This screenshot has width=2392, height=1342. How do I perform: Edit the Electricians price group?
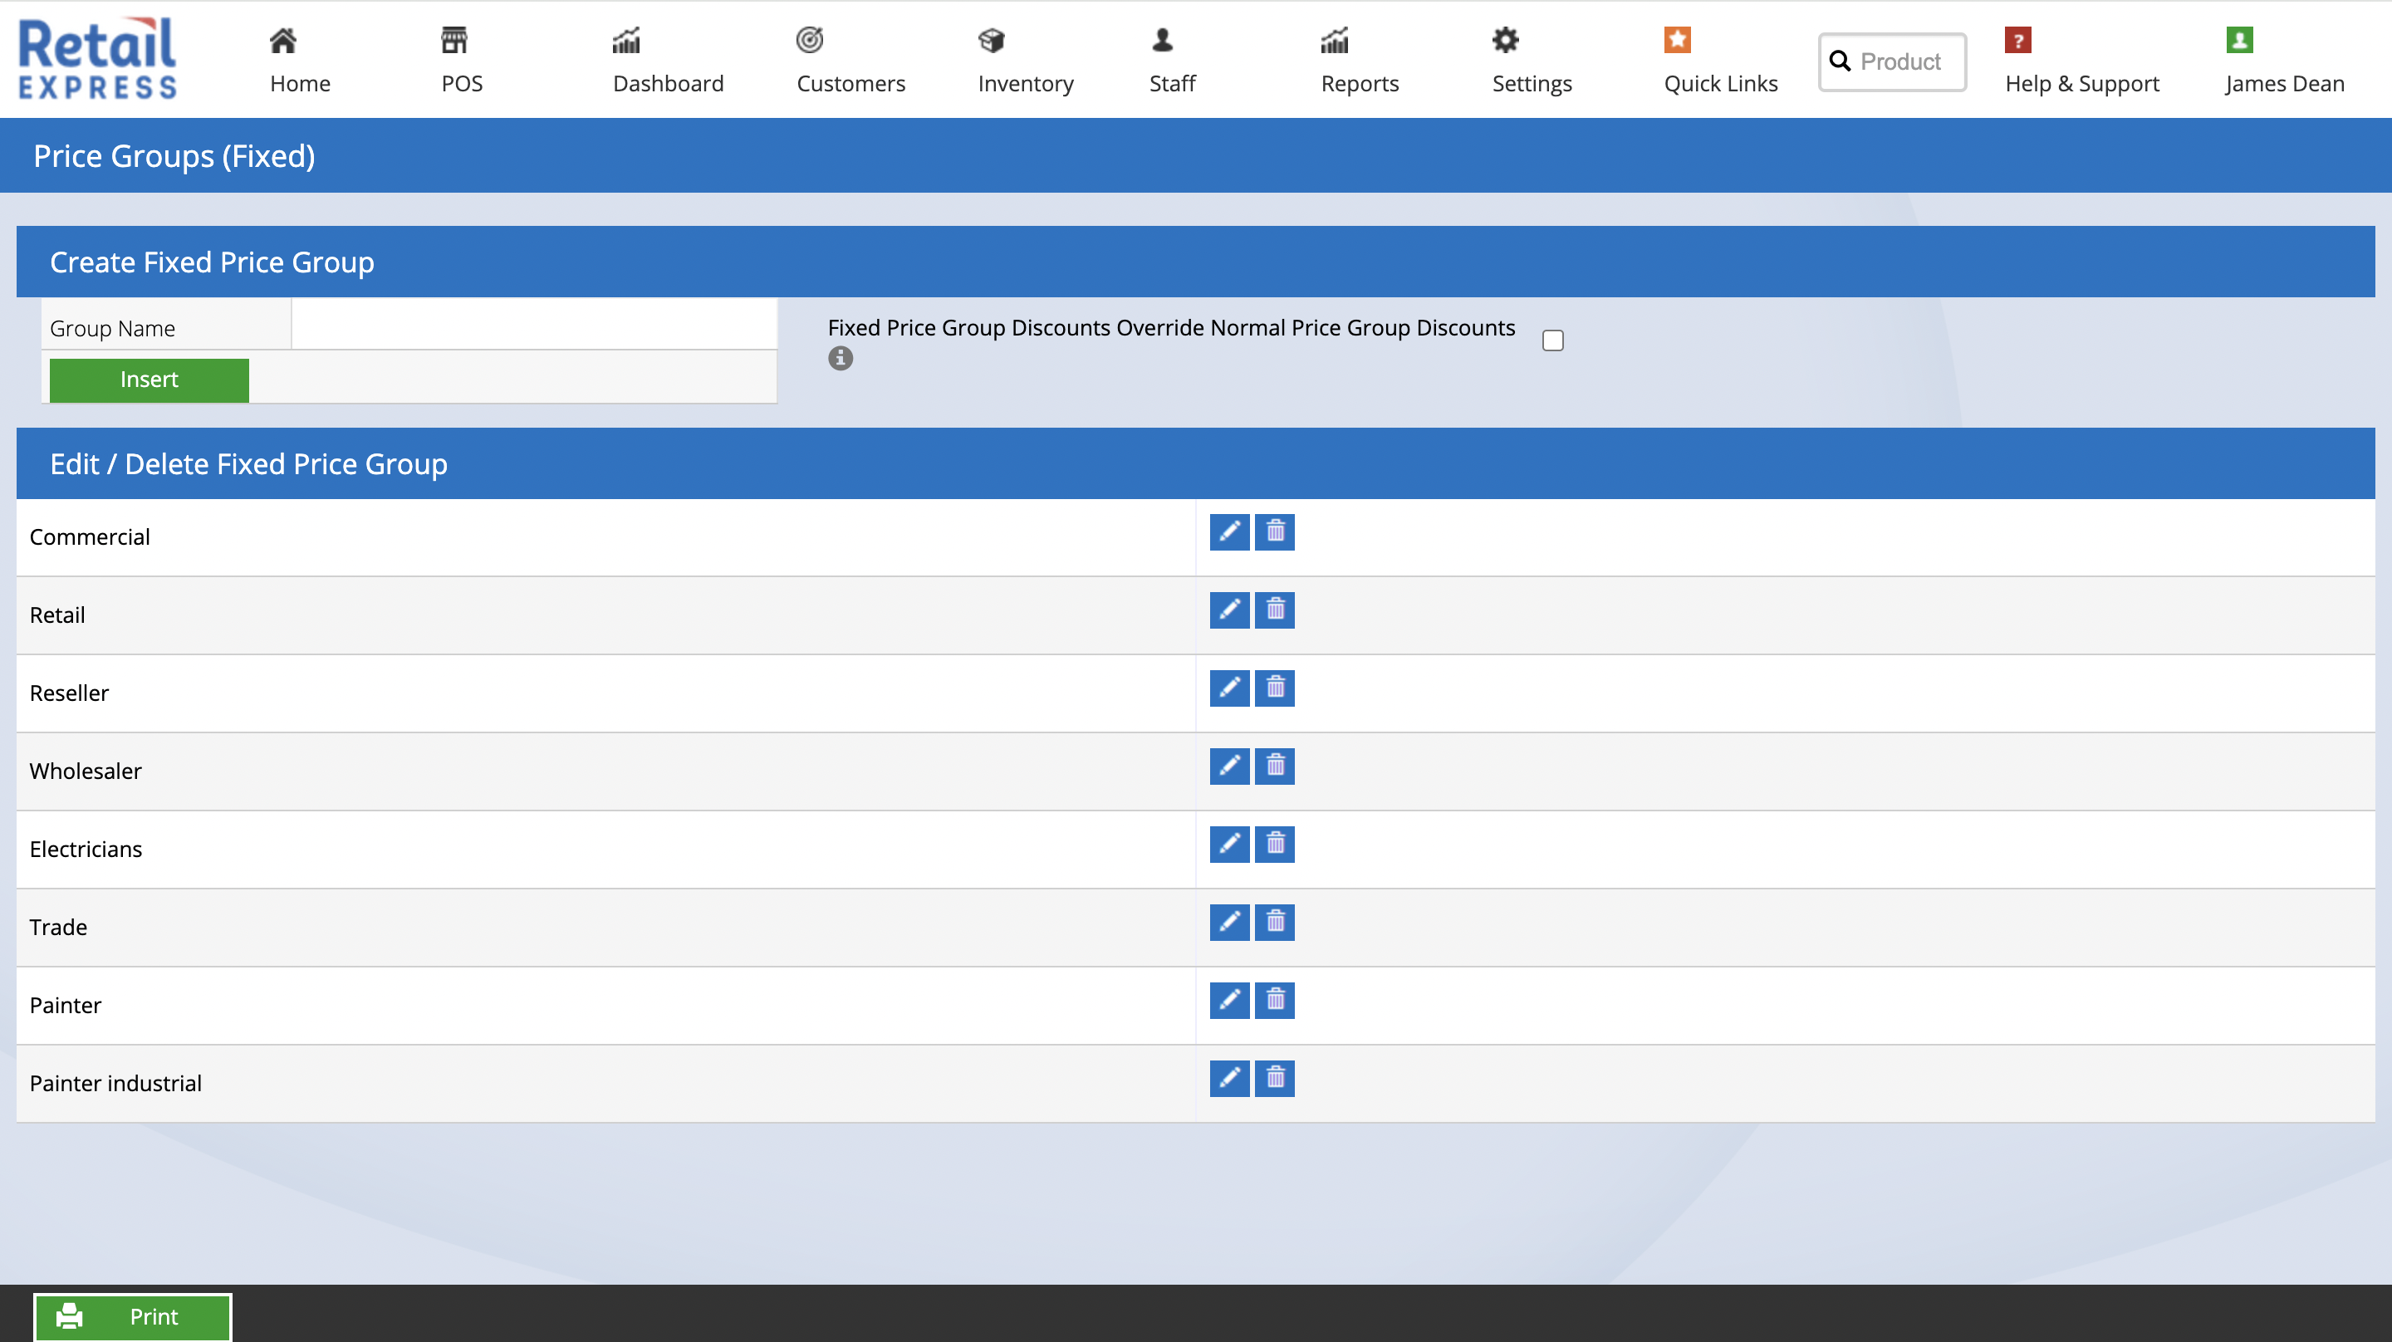pyautogui.click(x=1229, y=845)
